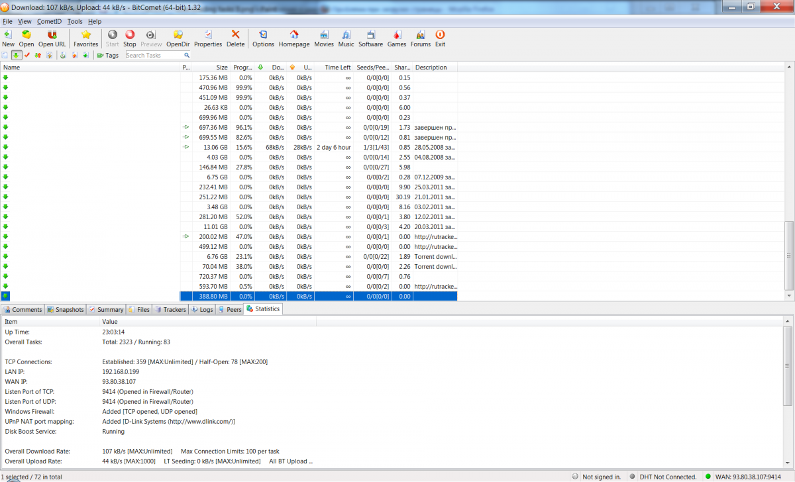Click the green arrow icon of the 175.36 MB task
Screen dimensions: 795x482
(x=6, y=77)
